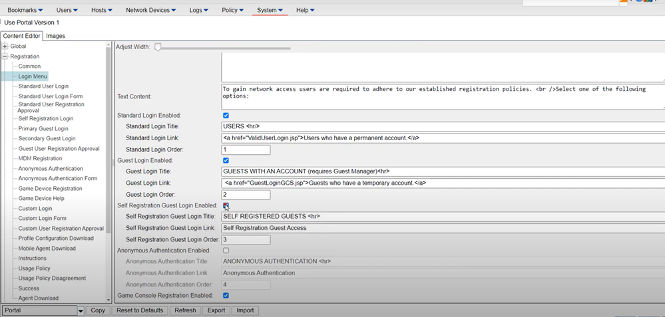Switch to the Images tab
This screenshot has width=665, height=317.
click(55, 36)
